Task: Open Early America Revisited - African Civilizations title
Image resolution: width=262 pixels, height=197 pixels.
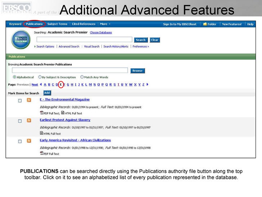Action: click(x=75, y=140)
